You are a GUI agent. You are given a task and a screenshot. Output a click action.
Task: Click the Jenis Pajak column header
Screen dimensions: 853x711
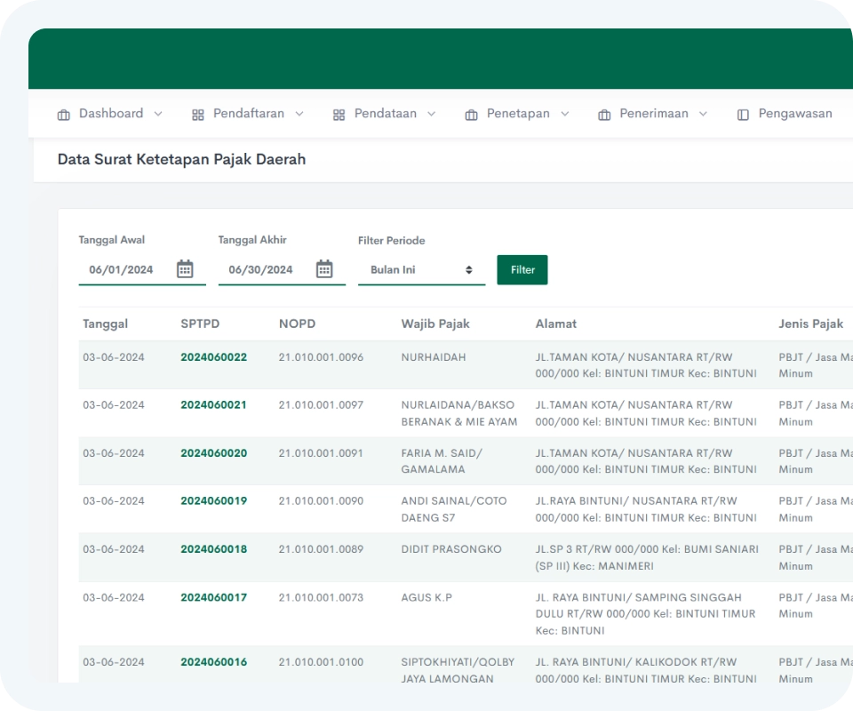pos(810,324)
